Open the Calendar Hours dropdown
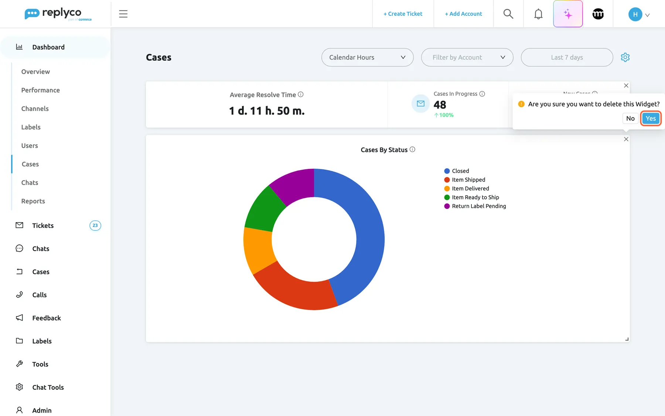The height and width of the screenshot is (416, 665). (367, 57)
